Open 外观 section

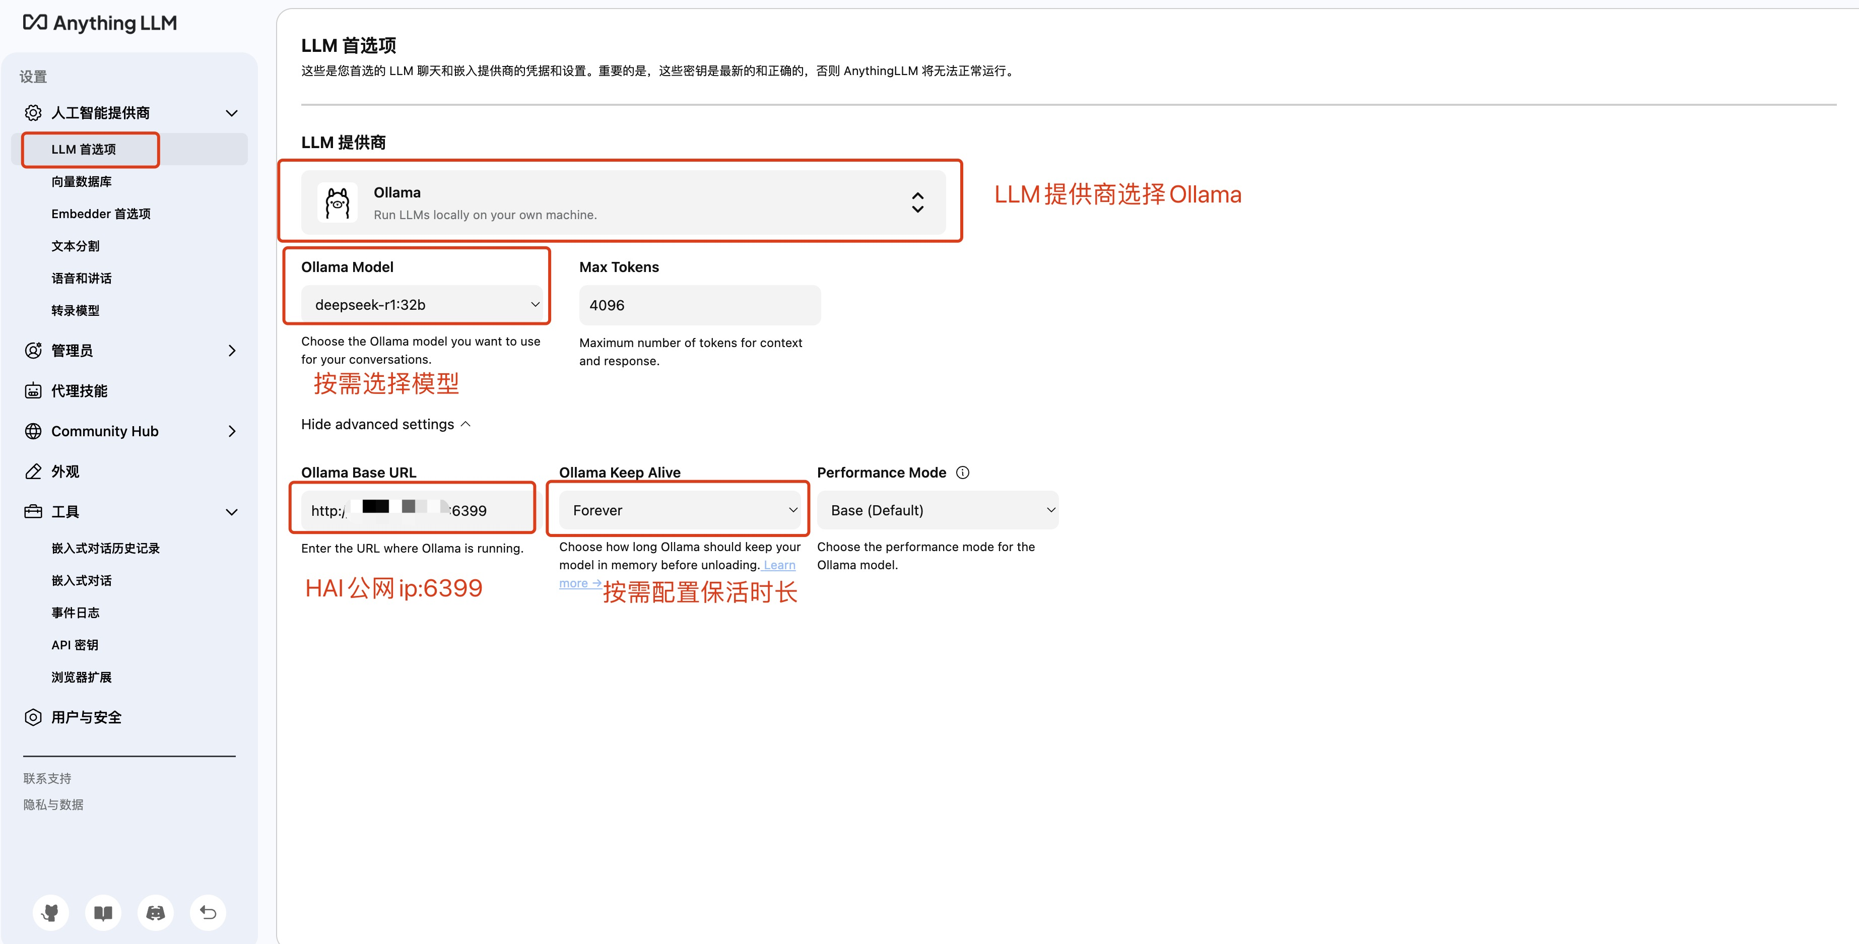pos(65,471)
